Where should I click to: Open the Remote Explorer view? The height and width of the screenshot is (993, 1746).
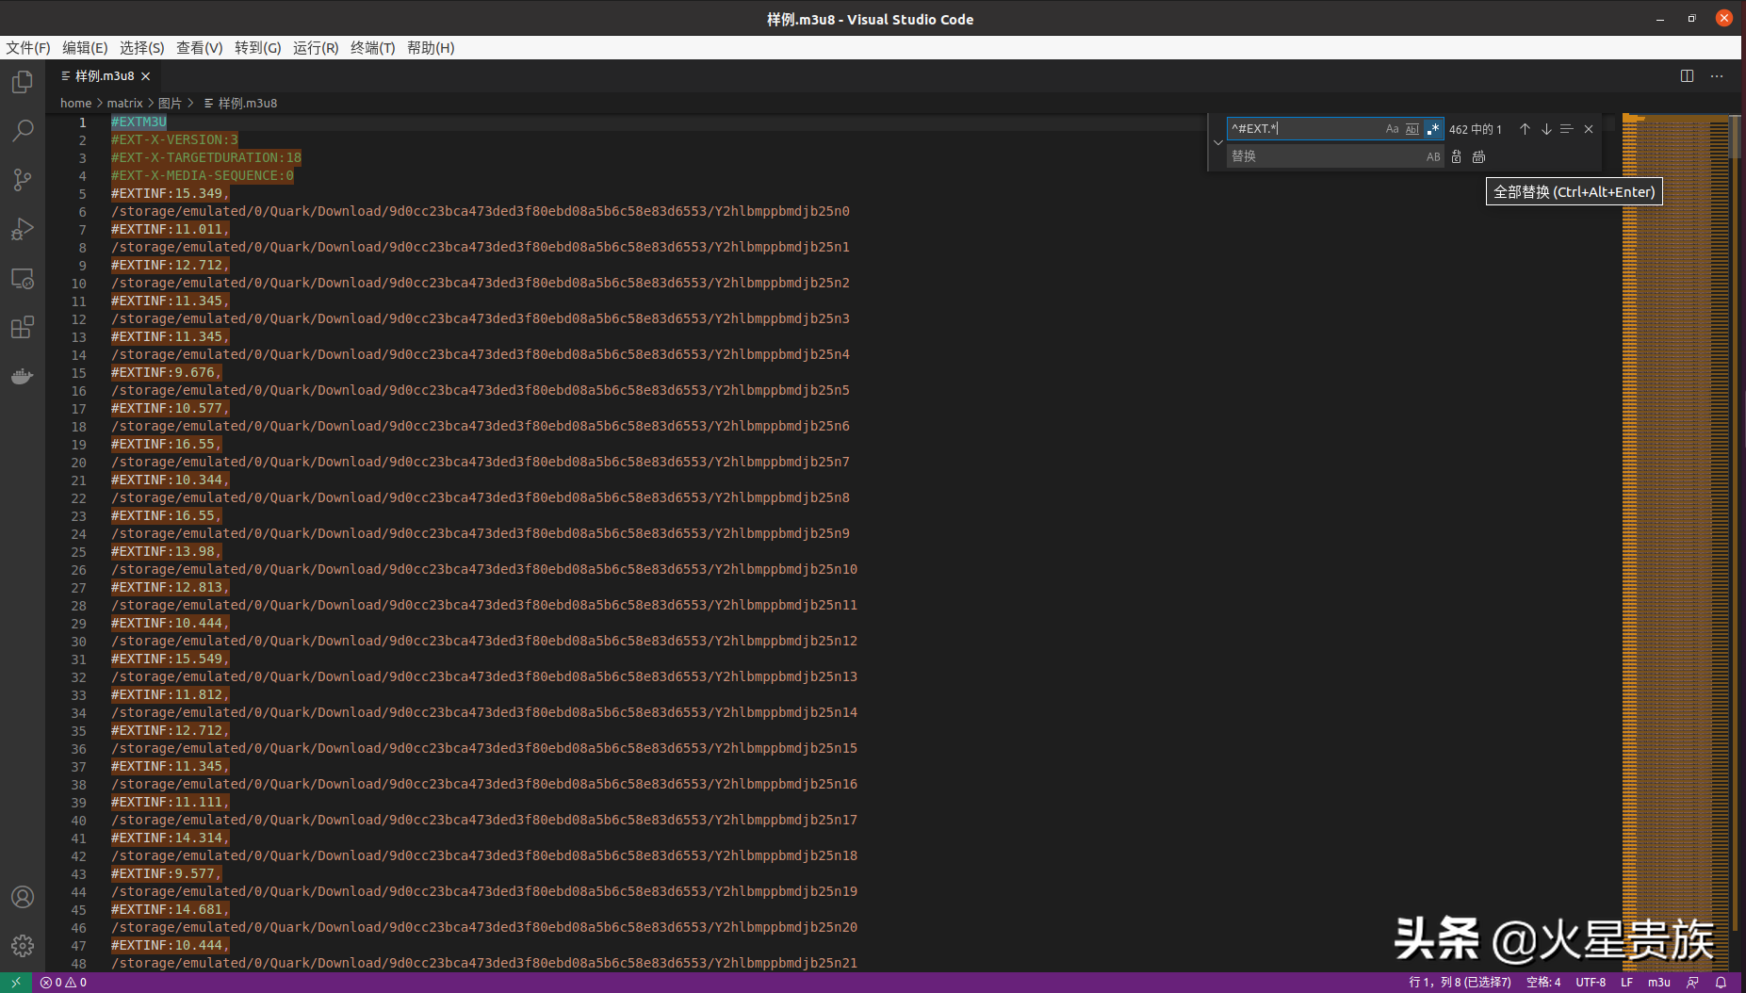(x=23, y=279)
